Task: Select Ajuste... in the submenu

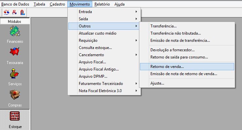Action: coord(187,83)
